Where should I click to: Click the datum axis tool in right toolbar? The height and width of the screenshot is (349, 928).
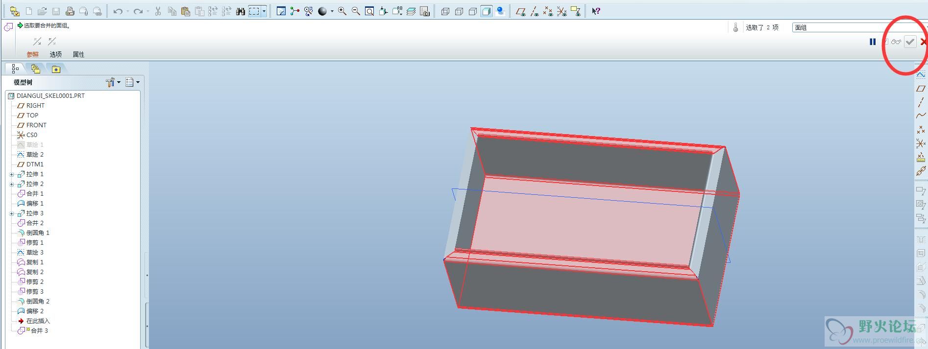tap(921, 102)
